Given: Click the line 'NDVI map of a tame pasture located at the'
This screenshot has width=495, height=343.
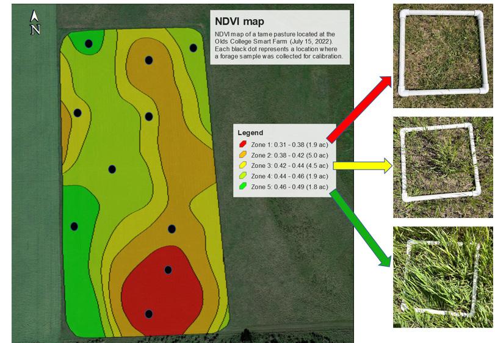Looking at the screenshot, I should (x=275, y=34).
